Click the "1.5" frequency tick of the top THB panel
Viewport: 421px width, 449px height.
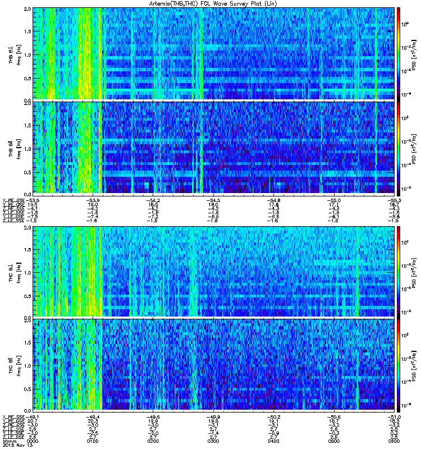click(x=28, y=31)
